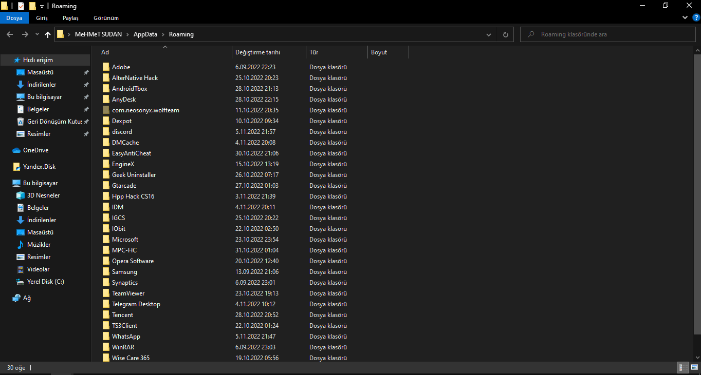Click the Synaptics folder name
This screenshot has width=701, height=375.
pos(125,283)
